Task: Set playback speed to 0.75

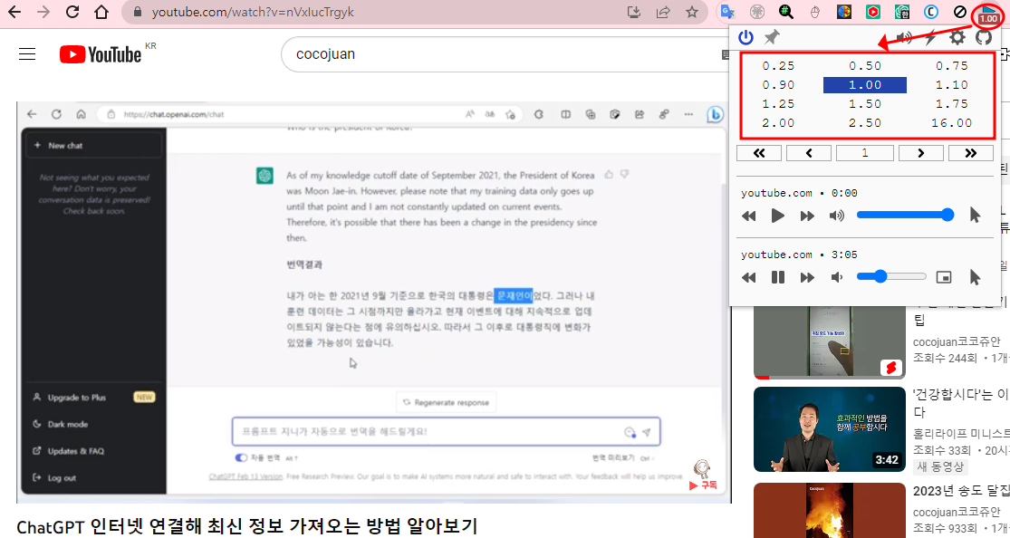Action: [x=951, y=66]
